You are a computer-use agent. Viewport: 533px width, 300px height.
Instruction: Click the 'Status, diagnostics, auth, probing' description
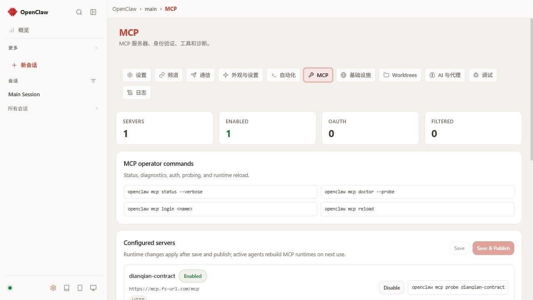(x=187, y=175)
